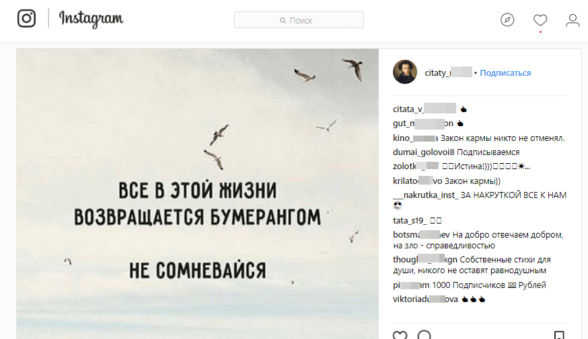This screenshot has height=339, width=588.
Task: Click the Поиск search field
Action: point(299,20)
